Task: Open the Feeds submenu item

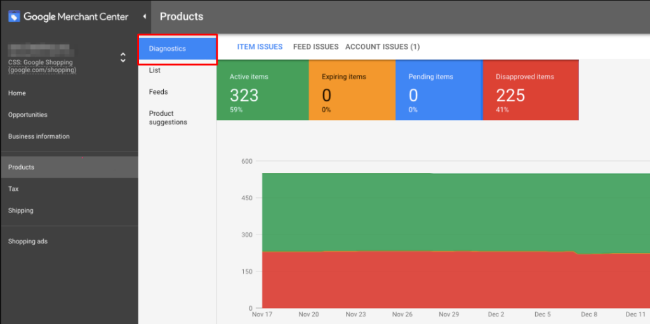Action: (159, 92)
